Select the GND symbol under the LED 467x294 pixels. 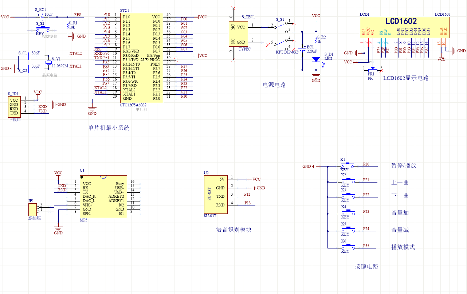click(x=316, y=78)
